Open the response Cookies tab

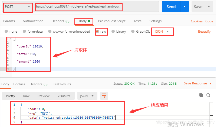point(19,84)
